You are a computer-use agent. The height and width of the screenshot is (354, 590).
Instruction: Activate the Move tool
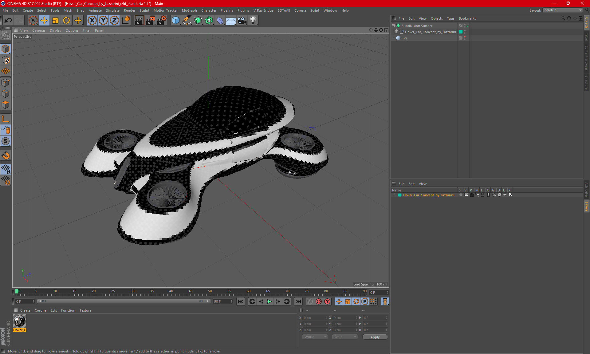pos(44,20)
